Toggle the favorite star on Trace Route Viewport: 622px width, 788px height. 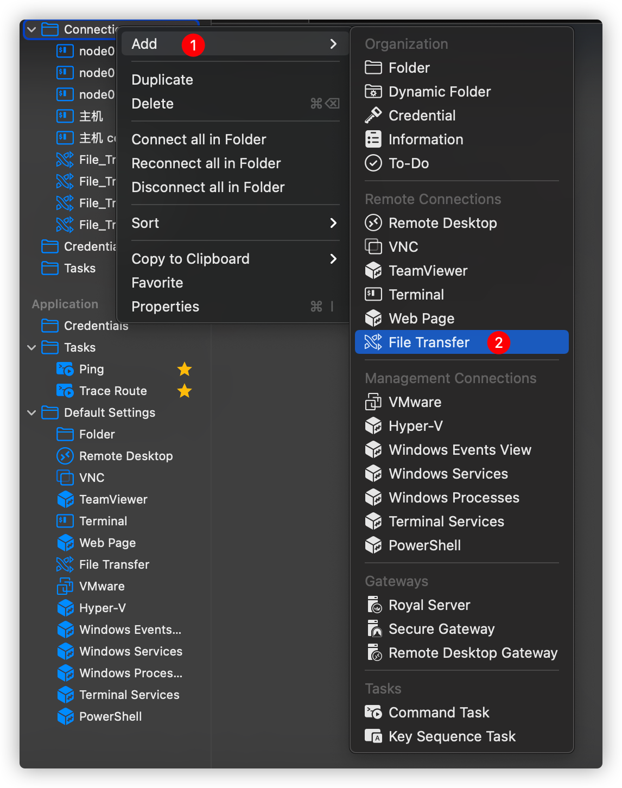(x=185, y=391)
